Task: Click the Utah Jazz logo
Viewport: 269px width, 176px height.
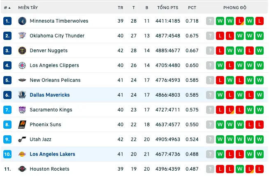Action: coord(22,139)
